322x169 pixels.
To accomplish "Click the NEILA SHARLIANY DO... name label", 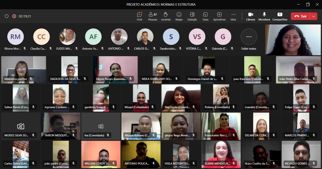I will pos(157,79).
